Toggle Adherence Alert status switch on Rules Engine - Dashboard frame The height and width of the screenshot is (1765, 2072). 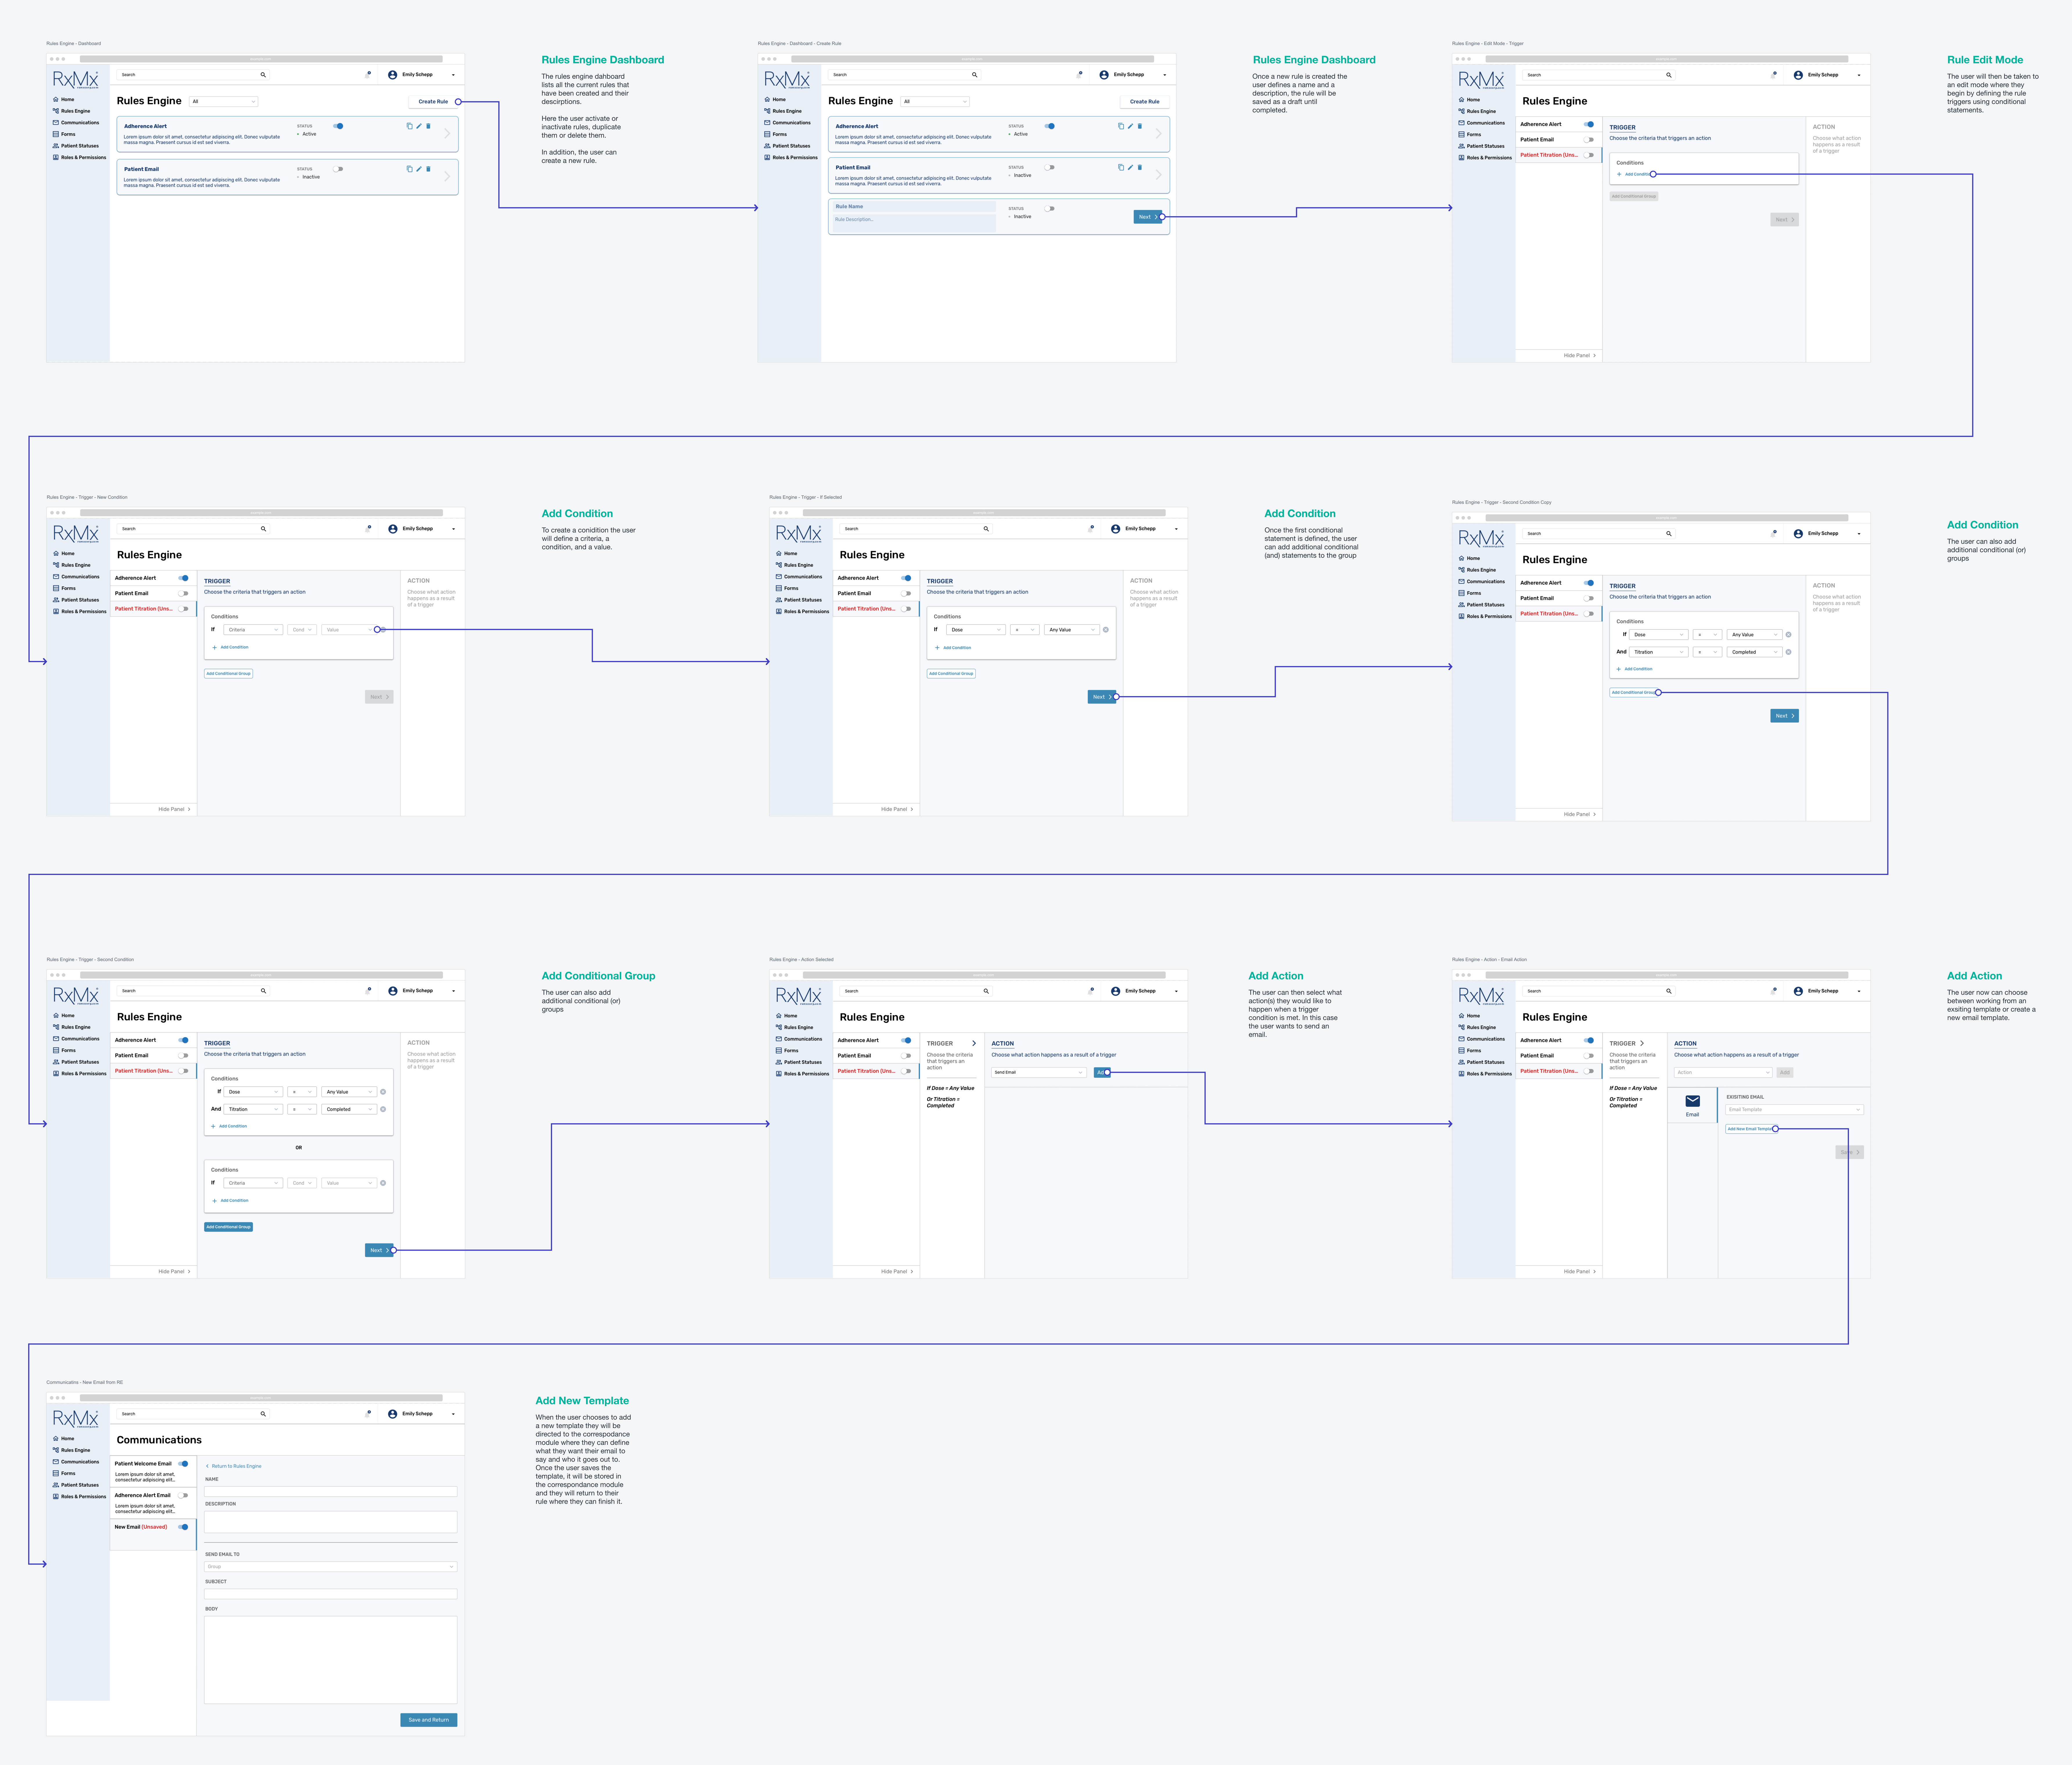point(338,126)
